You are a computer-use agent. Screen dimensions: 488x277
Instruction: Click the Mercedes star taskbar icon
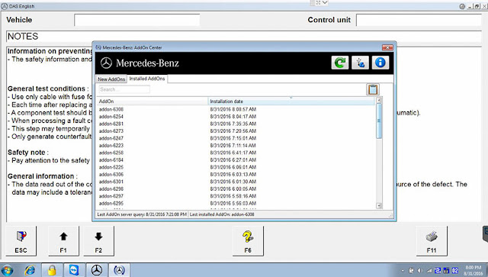97,270
